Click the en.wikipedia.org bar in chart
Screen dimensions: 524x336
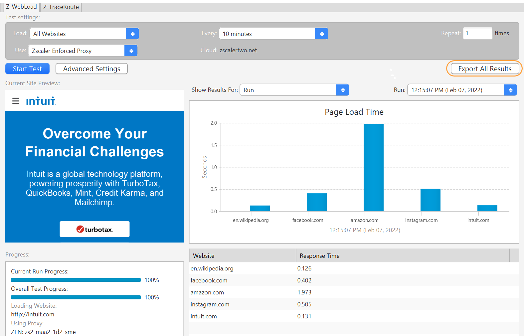[x=260, y=208]
